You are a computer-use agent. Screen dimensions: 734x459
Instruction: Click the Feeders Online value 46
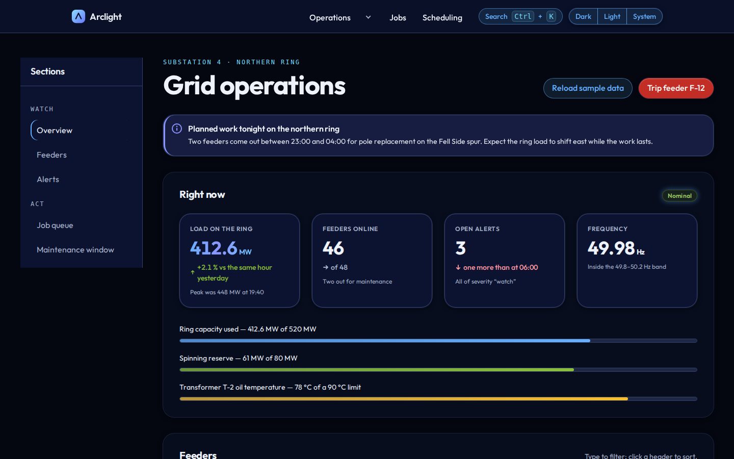point(333,248)
